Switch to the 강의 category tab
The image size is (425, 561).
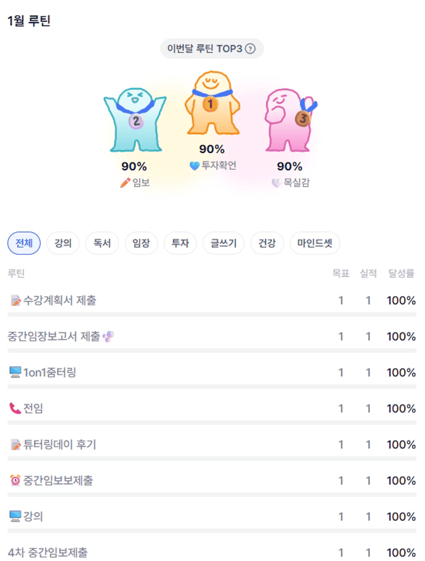pos(63,243)
